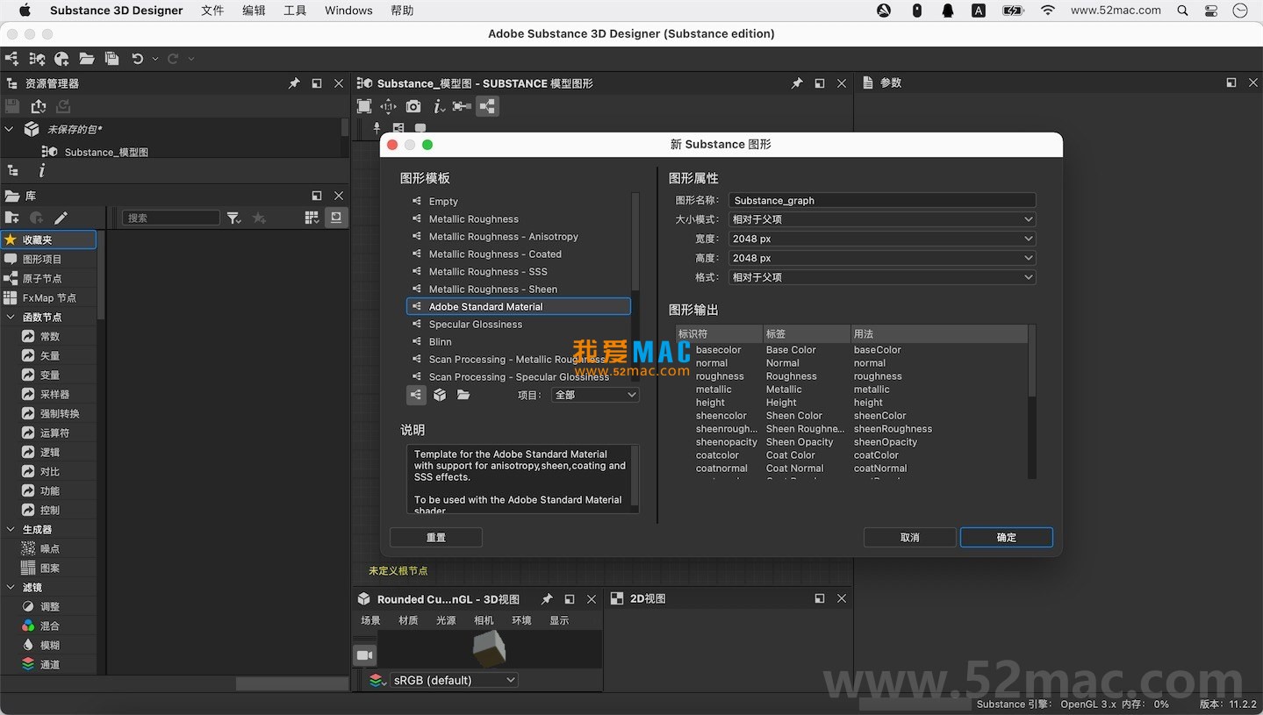
Task: Open the format dropdown in graph properties
Action: click(x=882, y=277)
